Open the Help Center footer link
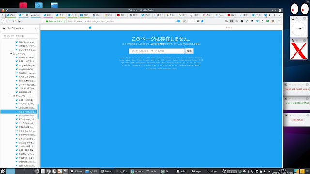310x174 pixels. click(x=167, y=69)
